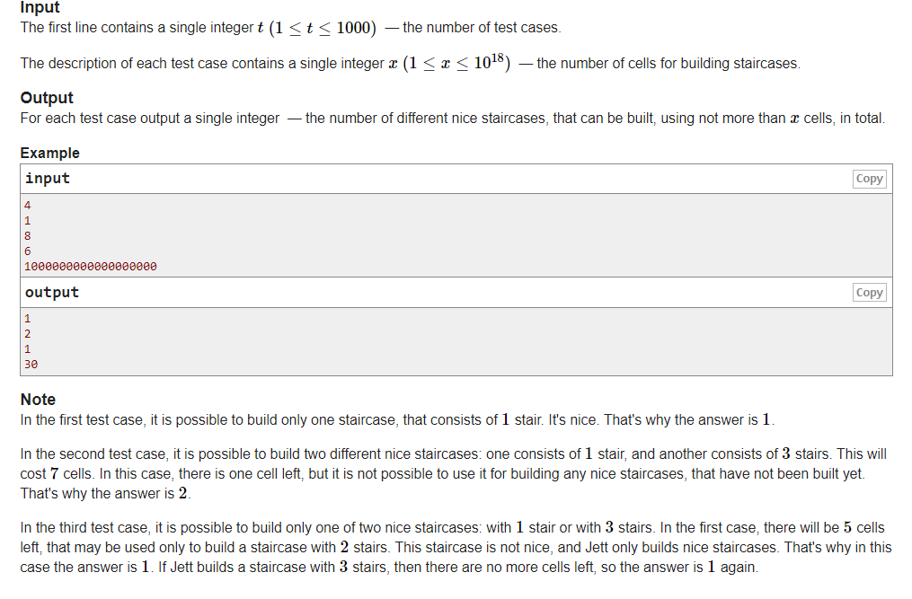Screen dimensions: 912x599
Task: Select the large input value 1000000000000000000
Action: (91, 267)
